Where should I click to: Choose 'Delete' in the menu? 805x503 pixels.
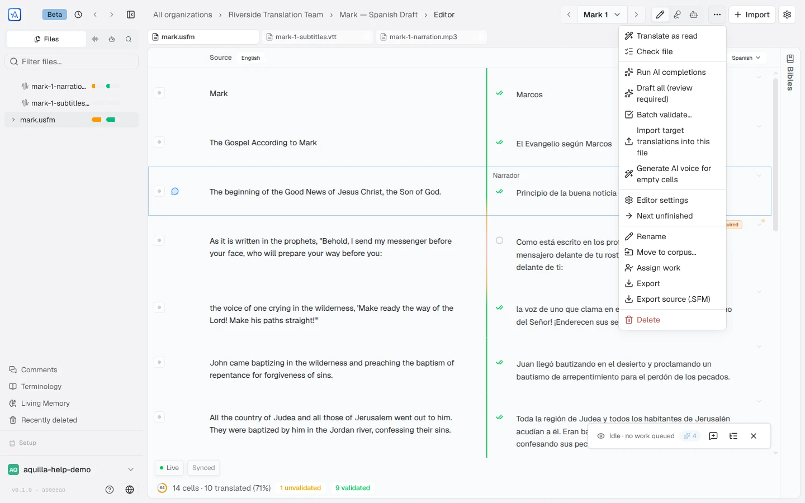tap(673, 320)
